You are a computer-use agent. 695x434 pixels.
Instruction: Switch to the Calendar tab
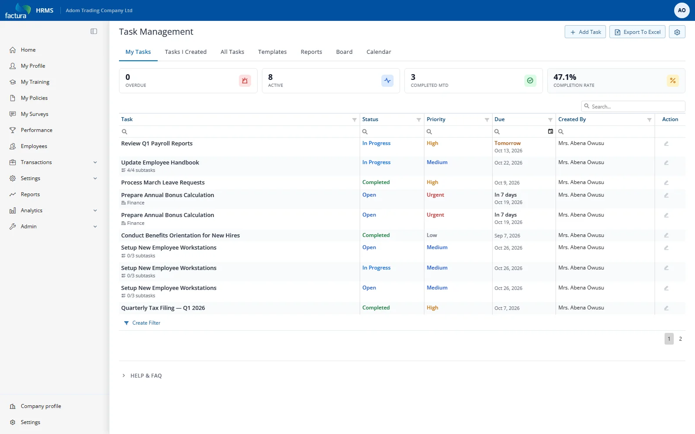coord(379,52)
